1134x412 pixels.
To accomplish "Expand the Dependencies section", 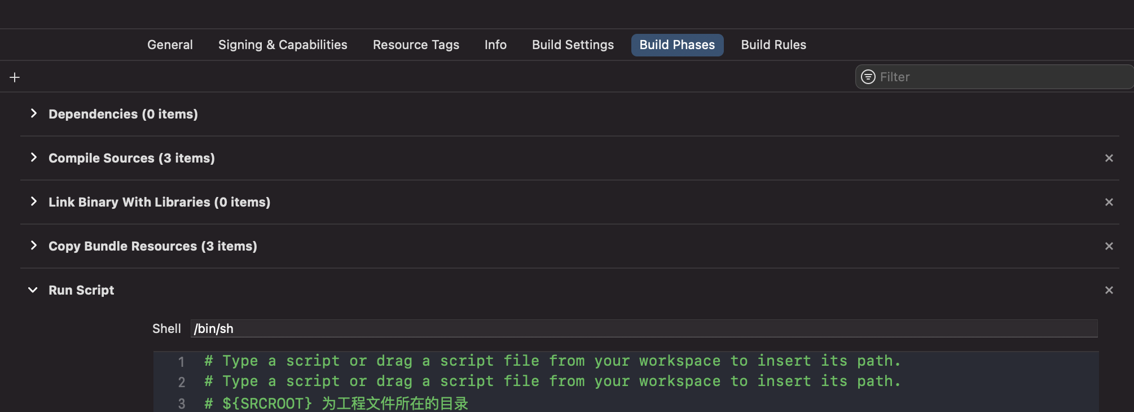I will 34,113.
